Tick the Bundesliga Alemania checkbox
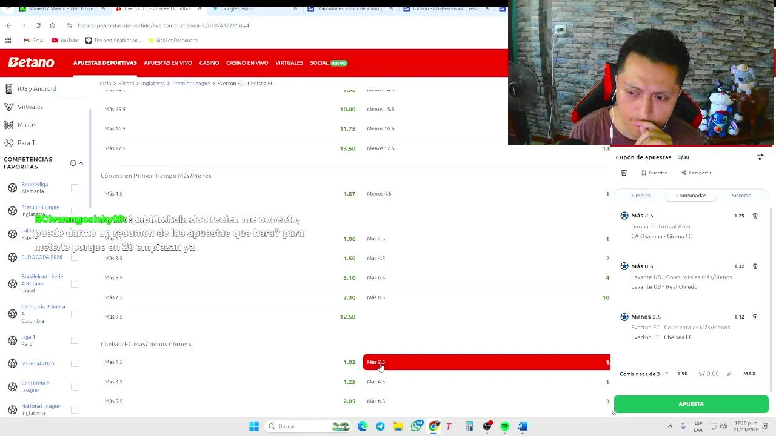This screenshot has width=776, height=436. coord(75,188)
